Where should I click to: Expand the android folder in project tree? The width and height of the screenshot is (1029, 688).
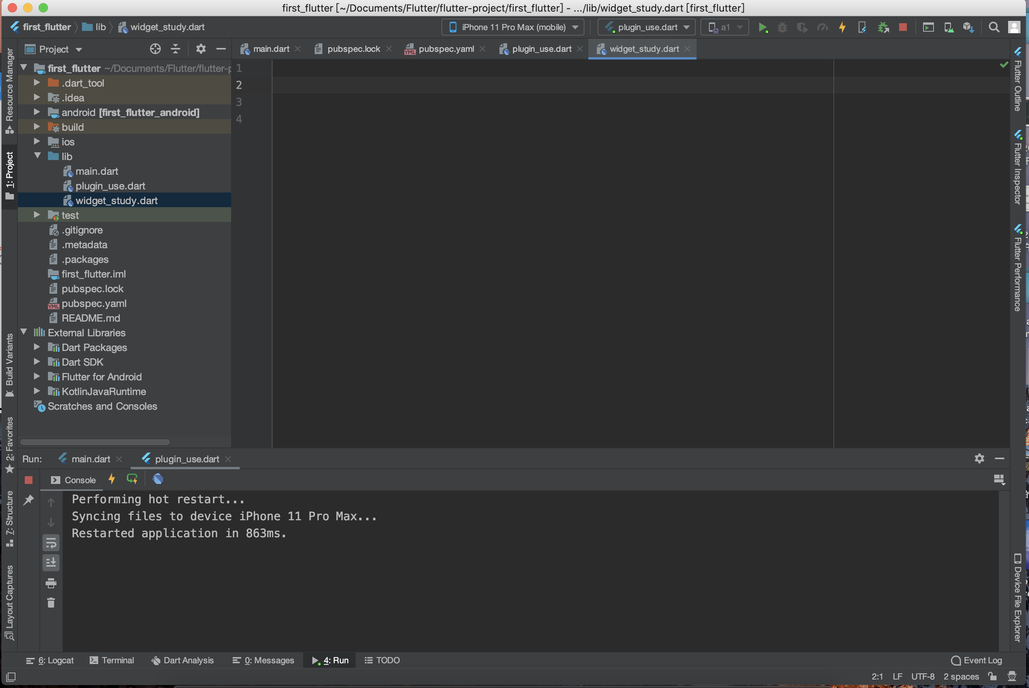[x=37, y=112]
